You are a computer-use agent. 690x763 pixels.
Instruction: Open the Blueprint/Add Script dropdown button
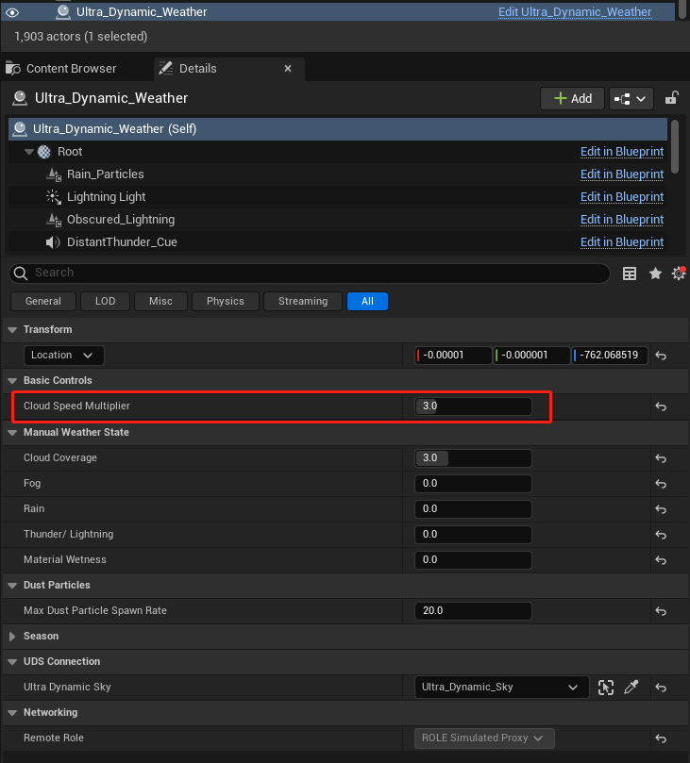631,98
